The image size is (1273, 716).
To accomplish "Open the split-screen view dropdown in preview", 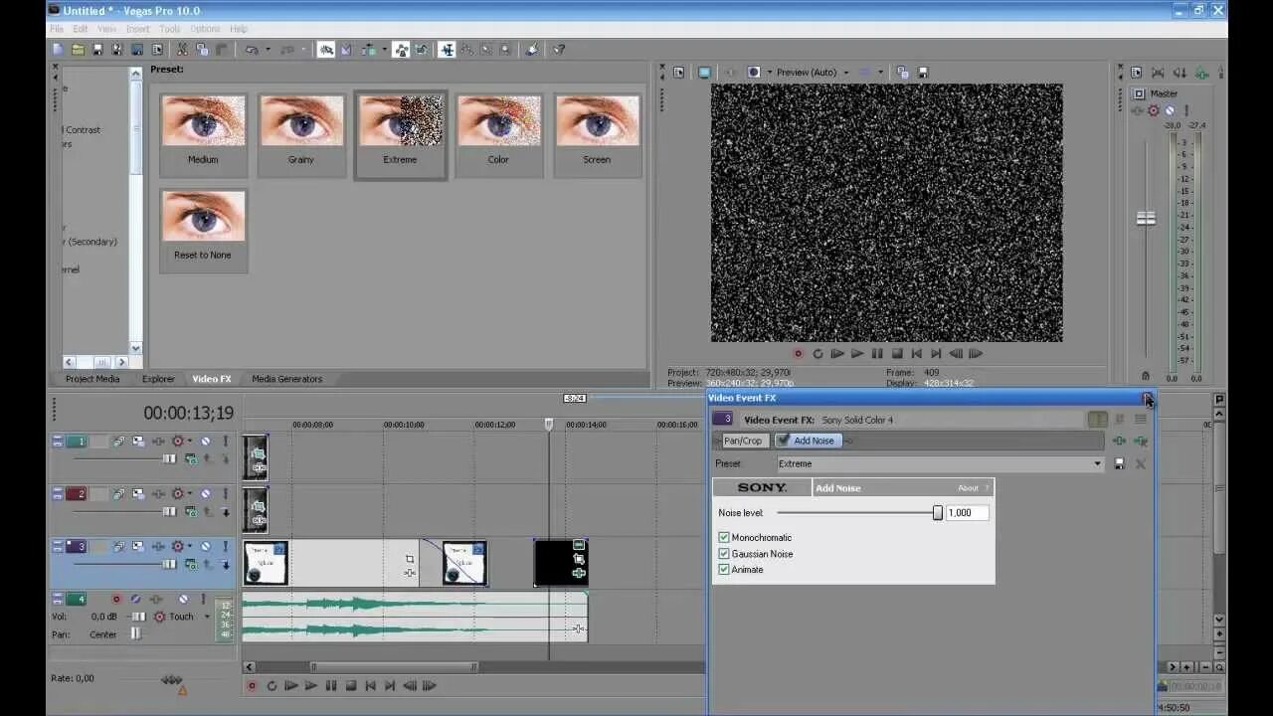I will [768, 72].
